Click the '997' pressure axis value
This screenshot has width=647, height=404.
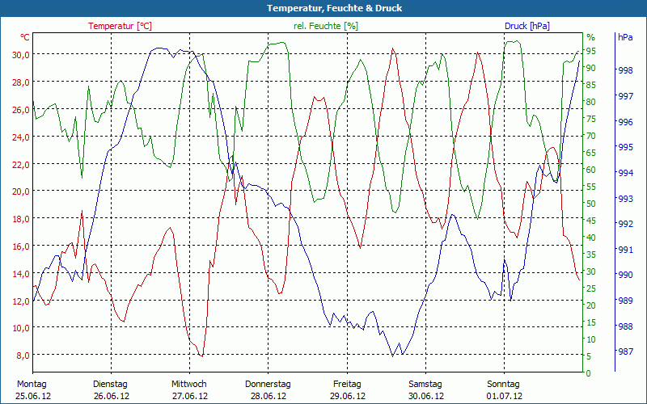(625, 96)
